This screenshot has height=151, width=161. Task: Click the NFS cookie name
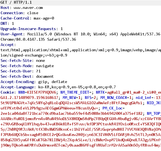coord(88,98)
